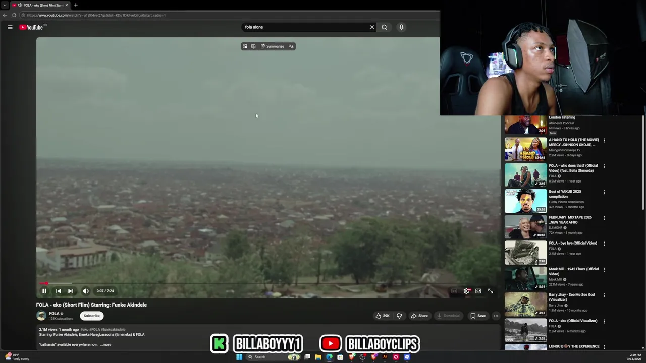This screenshot has height=363, width=646.
Task: Click the translate icon next to Summarize
Action: point(291,46)
